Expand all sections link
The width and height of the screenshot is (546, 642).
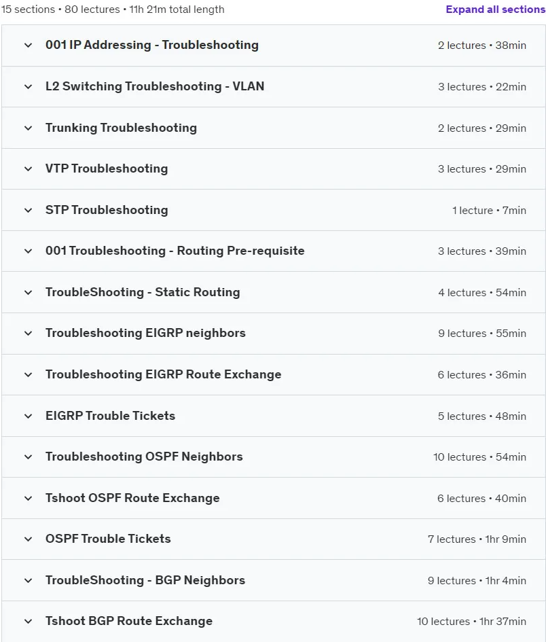495,10
